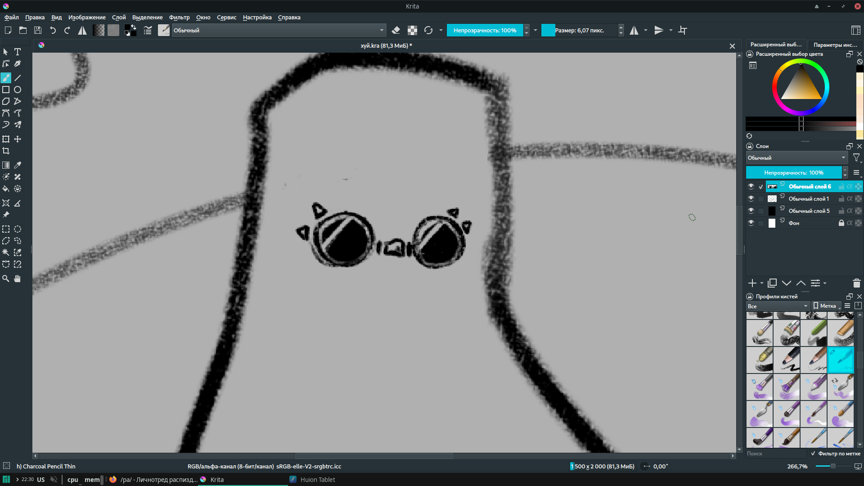The height and width of the screenshot is (486, 864).
Task: Toggle Фильтр по метке checkbox
Action: pos(813,454)
